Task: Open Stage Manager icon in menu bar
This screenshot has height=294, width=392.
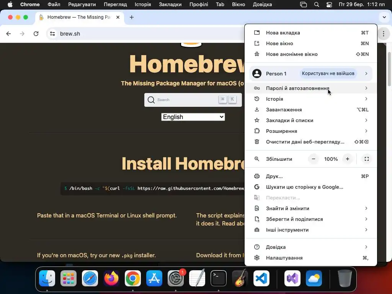Action: point(303,5)
